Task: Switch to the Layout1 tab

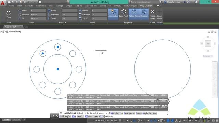Action: (16, 120)
